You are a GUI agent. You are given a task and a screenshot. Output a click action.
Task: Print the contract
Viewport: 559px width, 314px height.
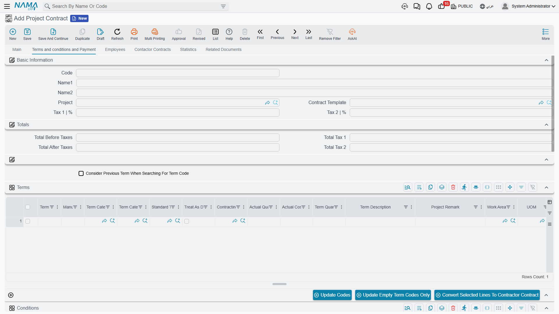(134, 34)
